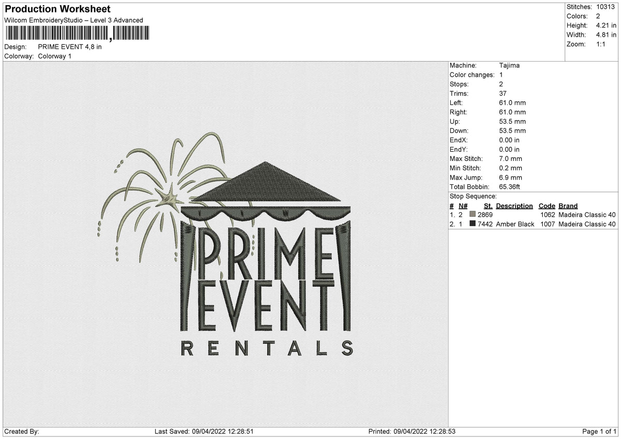Click the 2869 thread color swatch
Image resolution: width=621 pixels, height=439 pixels.
click(472, 214)
